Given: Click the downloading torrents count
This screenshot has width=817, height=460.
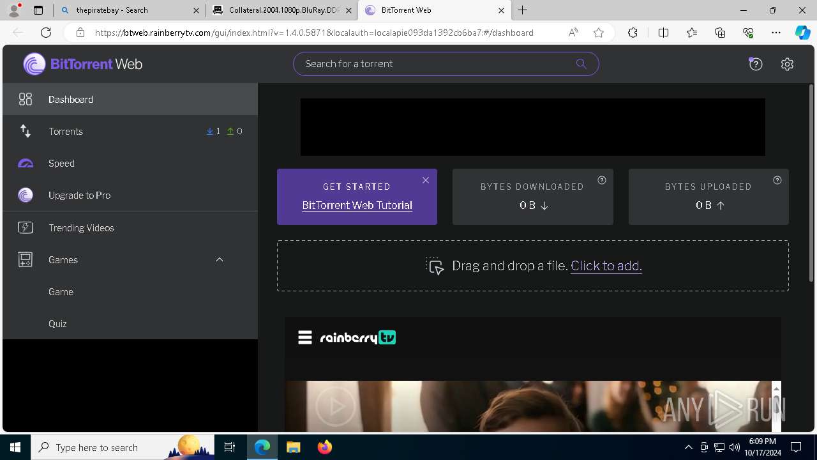Looking at the screenshot, I should [x=213, y=131].
